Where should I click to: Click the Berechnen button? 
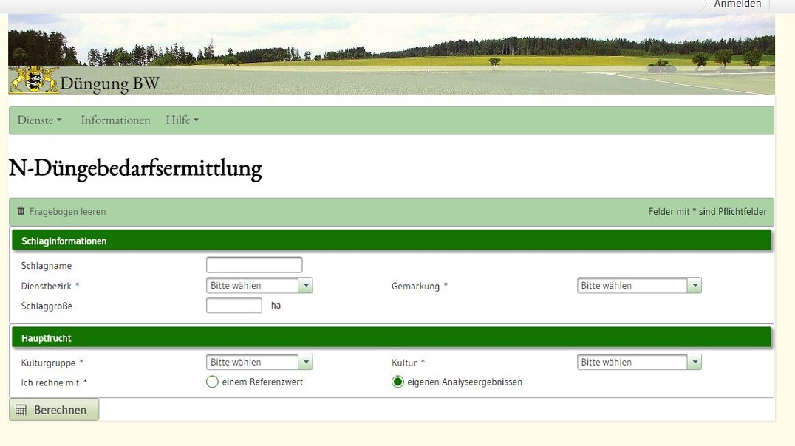[x=54, y=409]
